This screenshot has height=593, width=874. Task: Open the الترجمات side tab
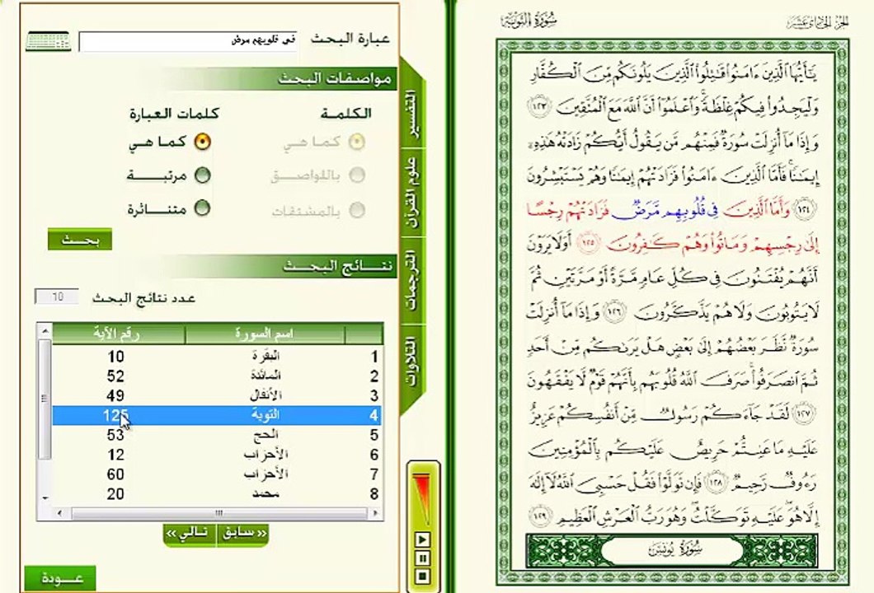(x=411, y=281)
